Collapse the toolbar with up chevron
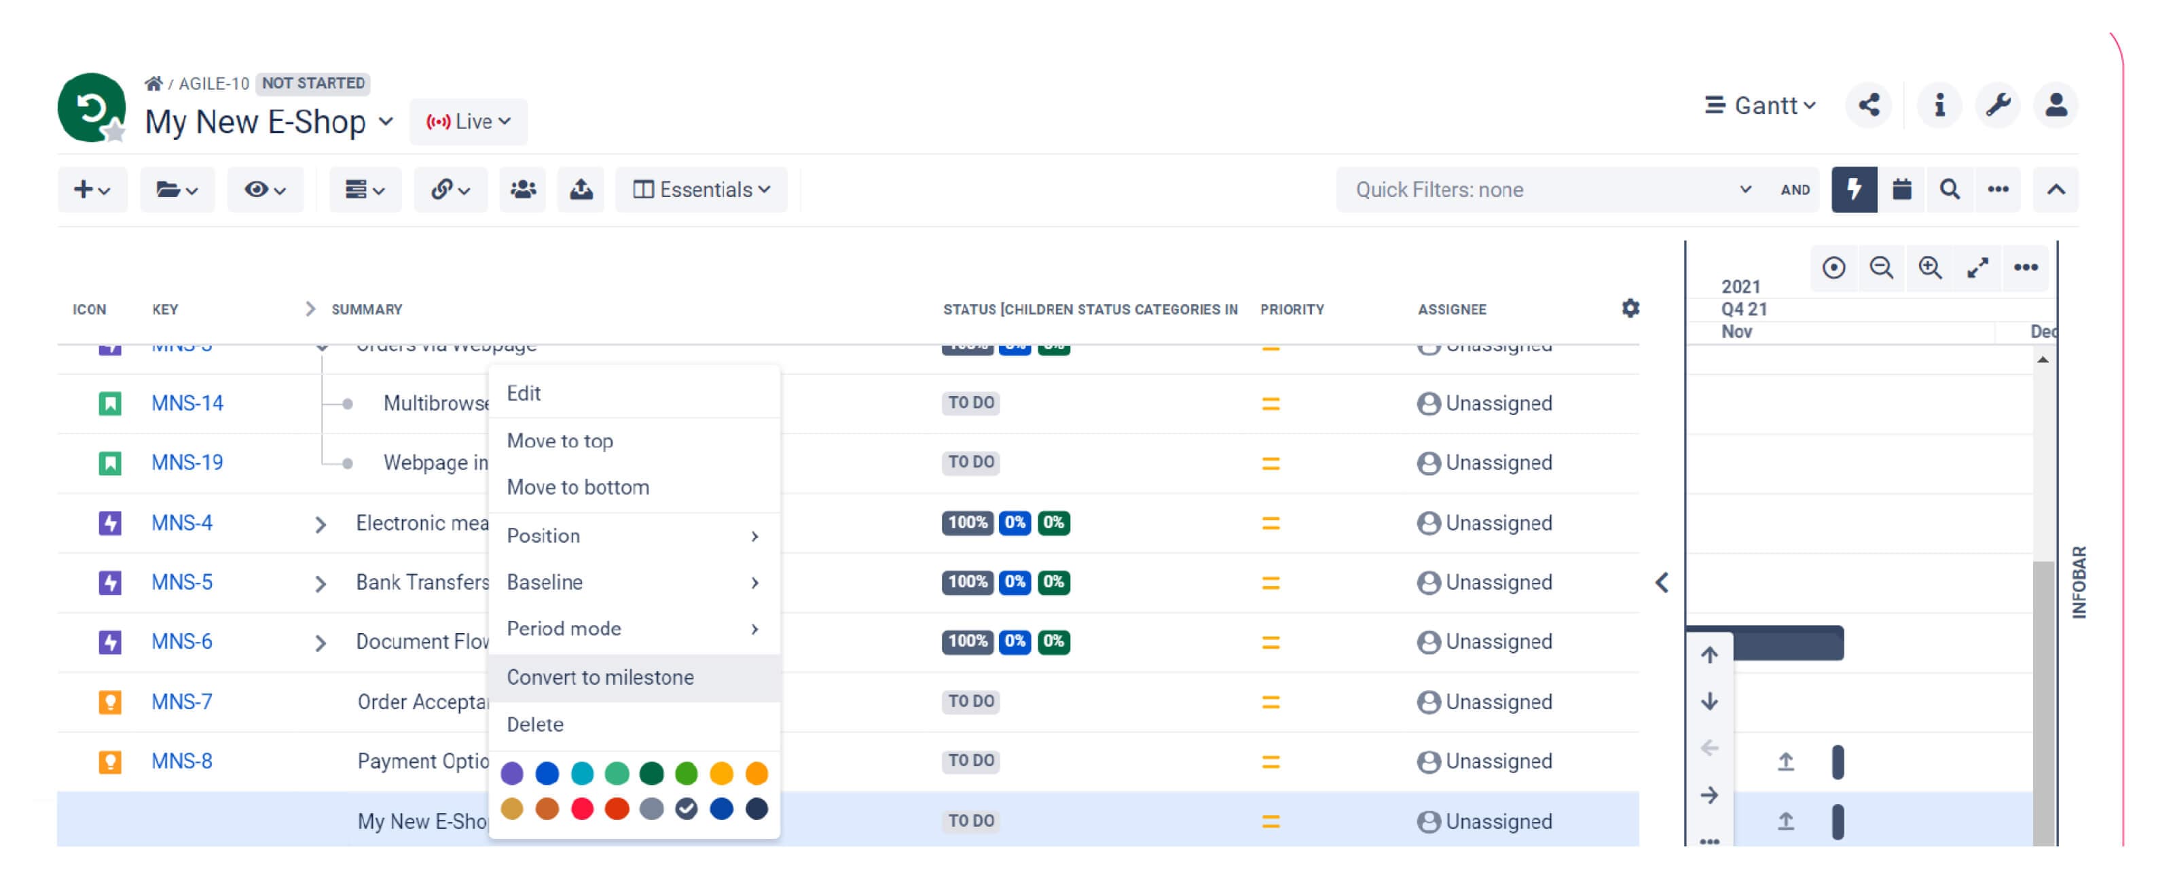 [2056, 190]
